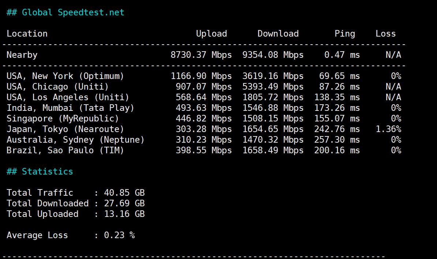This screenshot has width=437, height=259.
Task: Click the Singapore (MyRepublic) row label
Action: tap(63, 119)
